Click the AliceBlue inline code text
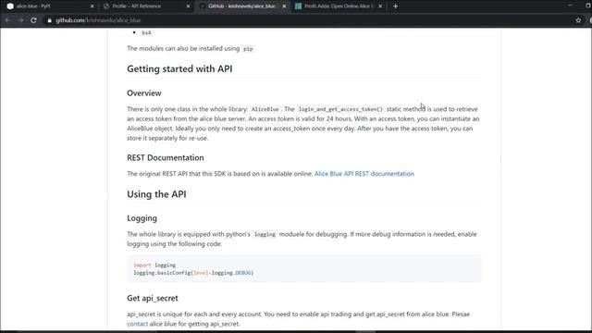The width and height of the screenshot is (592, 333). tap(265, 109)
